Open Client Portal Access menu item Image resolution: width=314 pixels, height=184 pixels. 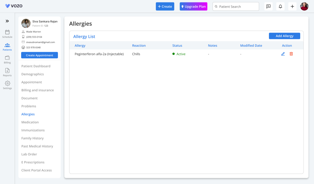pyautogui.click(x=36, y=170)
